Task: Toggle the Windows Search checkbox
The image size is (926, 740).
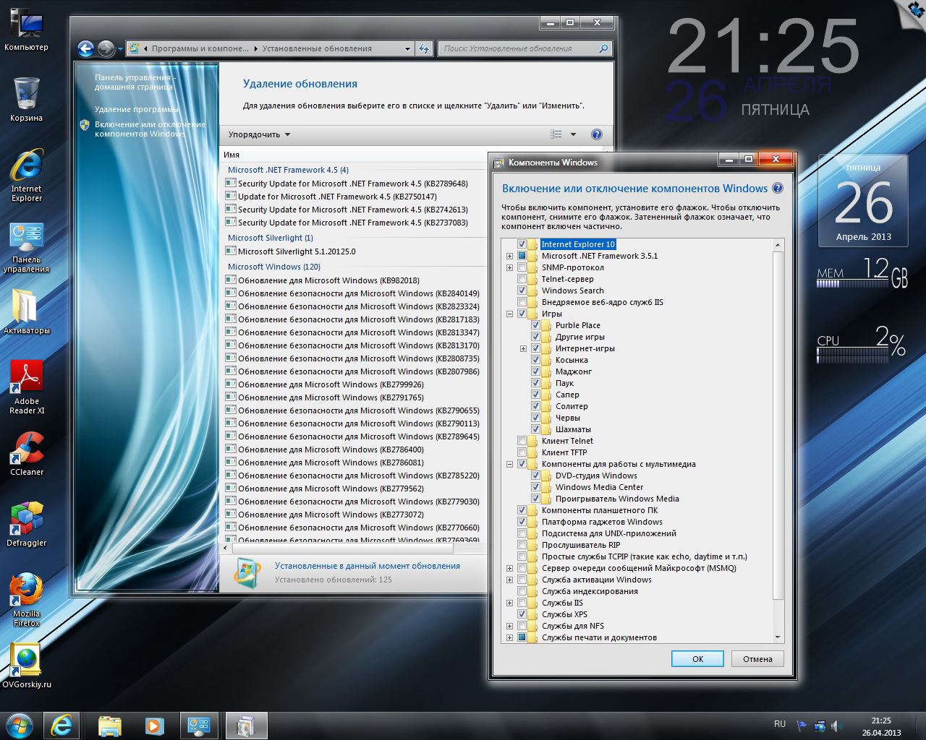Action: click(522, 291)
